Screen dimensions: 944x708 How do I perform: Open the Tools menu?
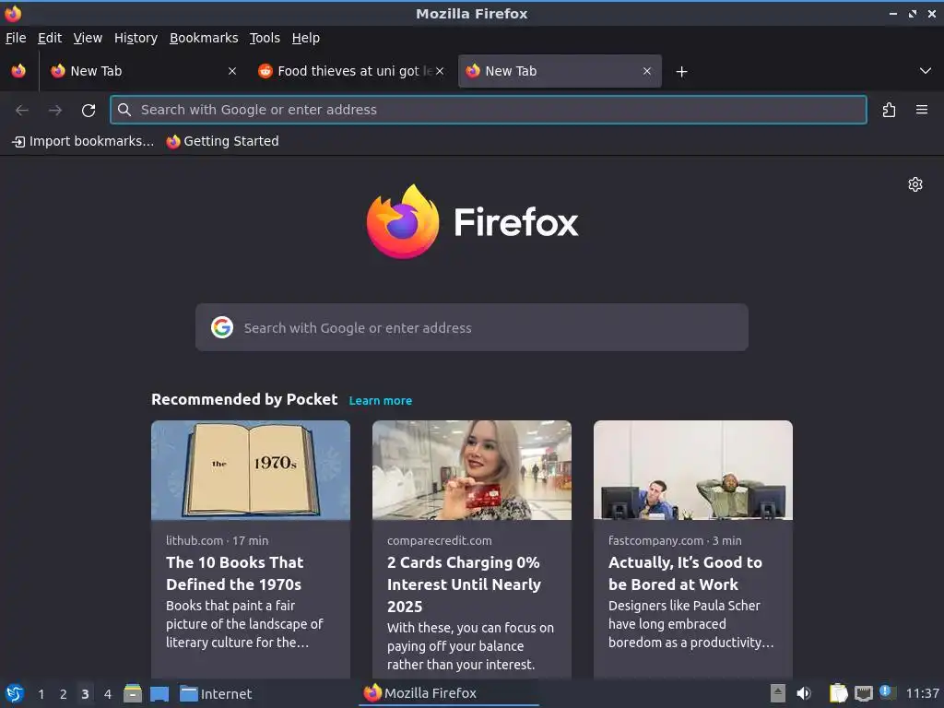[x=265, y=38]
